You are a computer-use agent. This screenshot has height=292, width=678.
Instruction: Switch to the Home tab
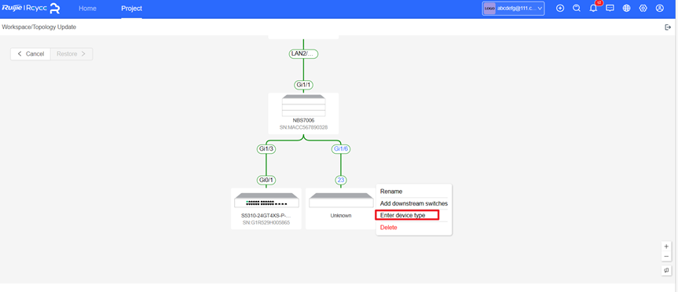[87, 9]
